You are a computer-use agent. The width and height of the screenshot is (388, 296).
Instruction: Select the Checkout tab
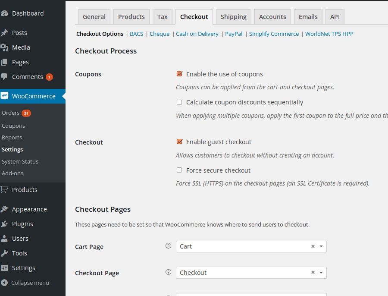point(194,17)
